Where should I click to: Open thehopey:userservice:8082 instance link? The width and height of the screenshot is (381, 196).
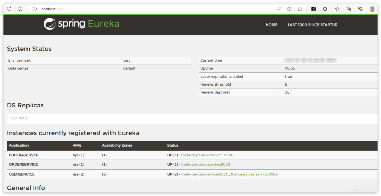[254, 174]
